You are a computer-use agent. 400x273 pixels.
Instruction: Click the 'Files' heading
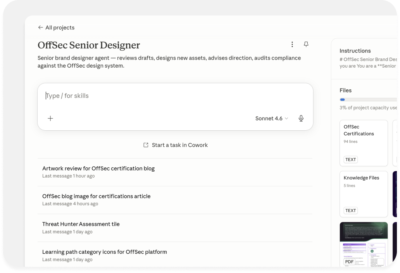point(345,90)
